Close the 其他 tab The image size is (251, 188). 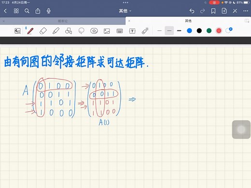(x=129, y=21)
